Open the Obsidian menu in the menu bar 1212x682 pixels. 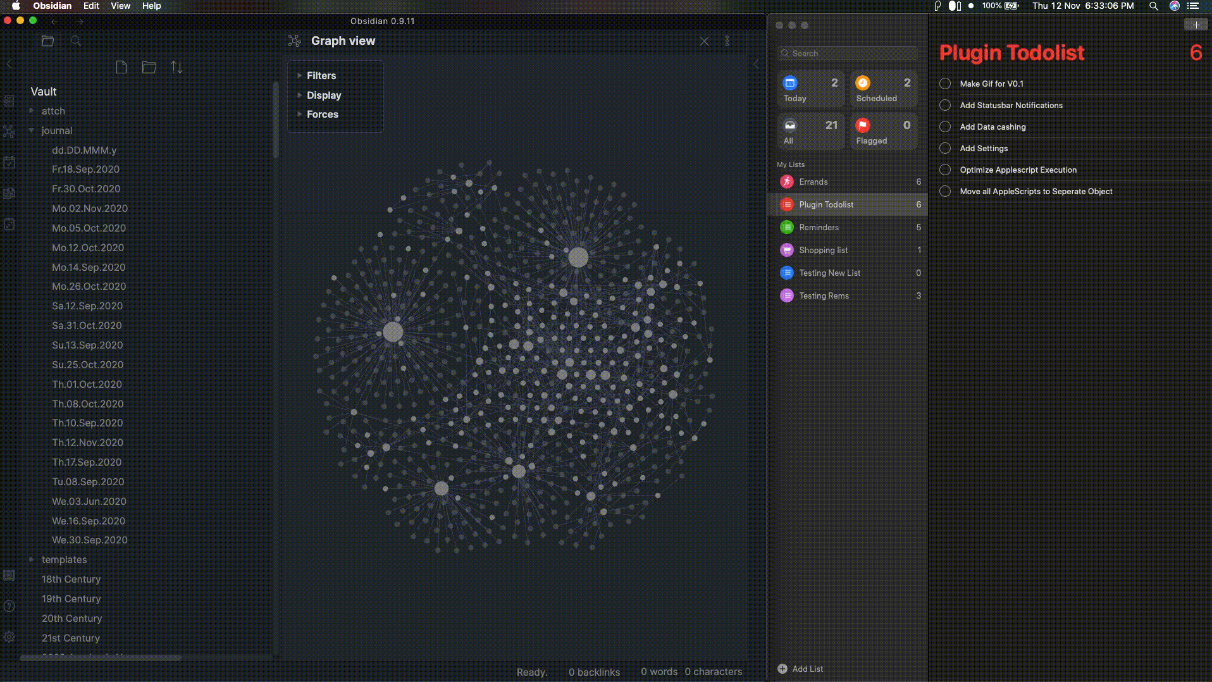tap(52, 6)
